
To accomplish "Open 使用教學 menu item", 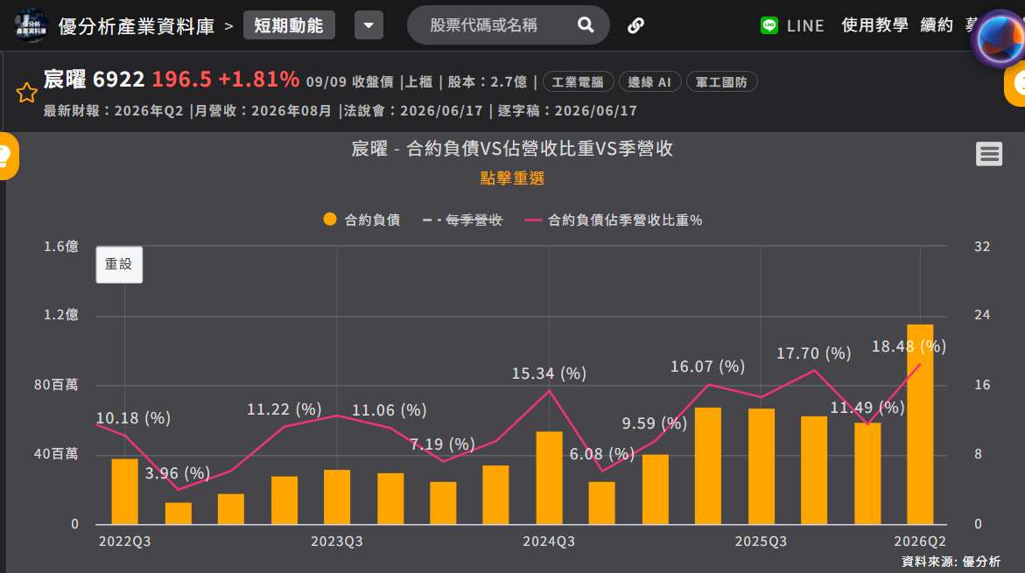I will pos(874,25).
